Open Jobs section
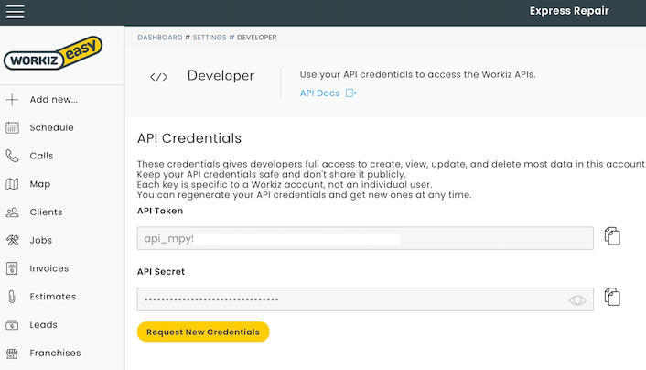 click(x=41, y=240)
